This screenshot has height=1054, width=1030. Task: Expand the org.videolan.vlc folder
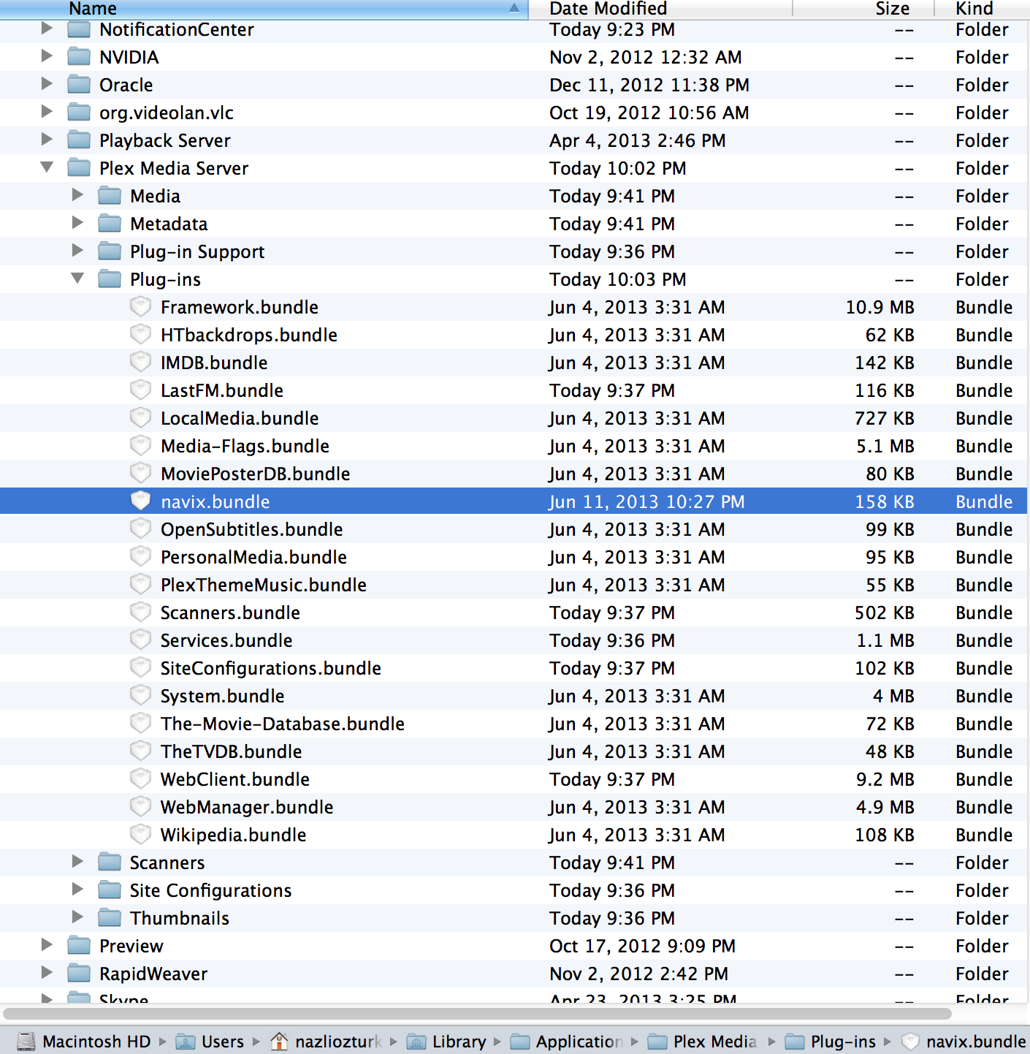[x=47, y=112]
